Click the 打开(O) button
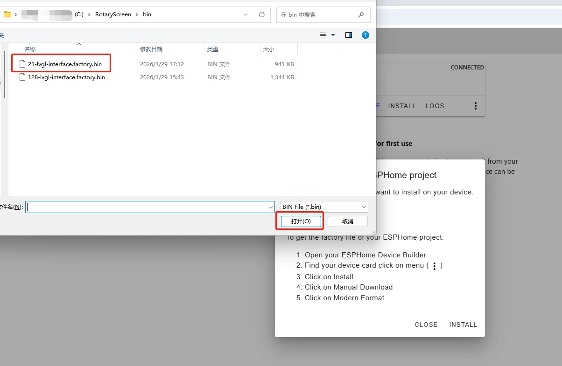 point(301,221)
